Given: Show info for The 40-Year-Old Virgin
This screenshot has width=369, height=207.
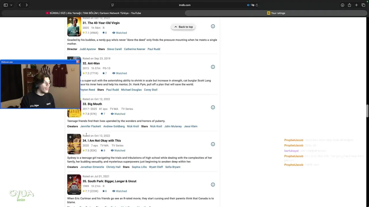Looking at the screenshot, I should coord(213,26).
